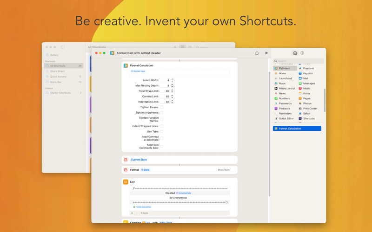Show the action library panel icon

coord(295,53)
